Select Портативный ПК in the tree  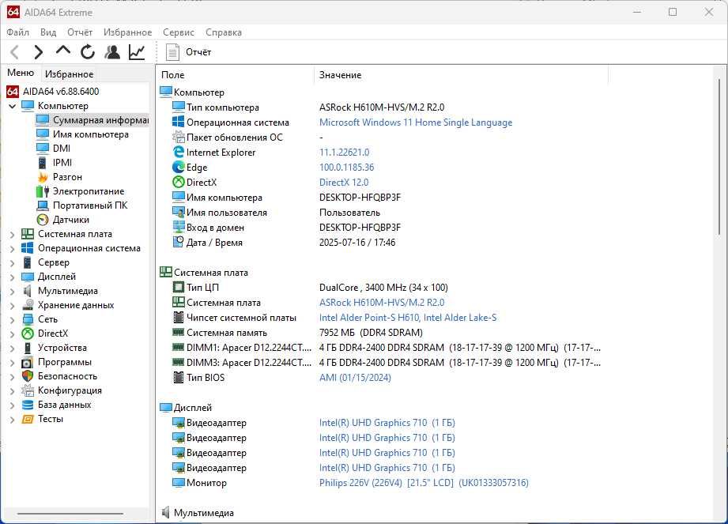point(90,205)
